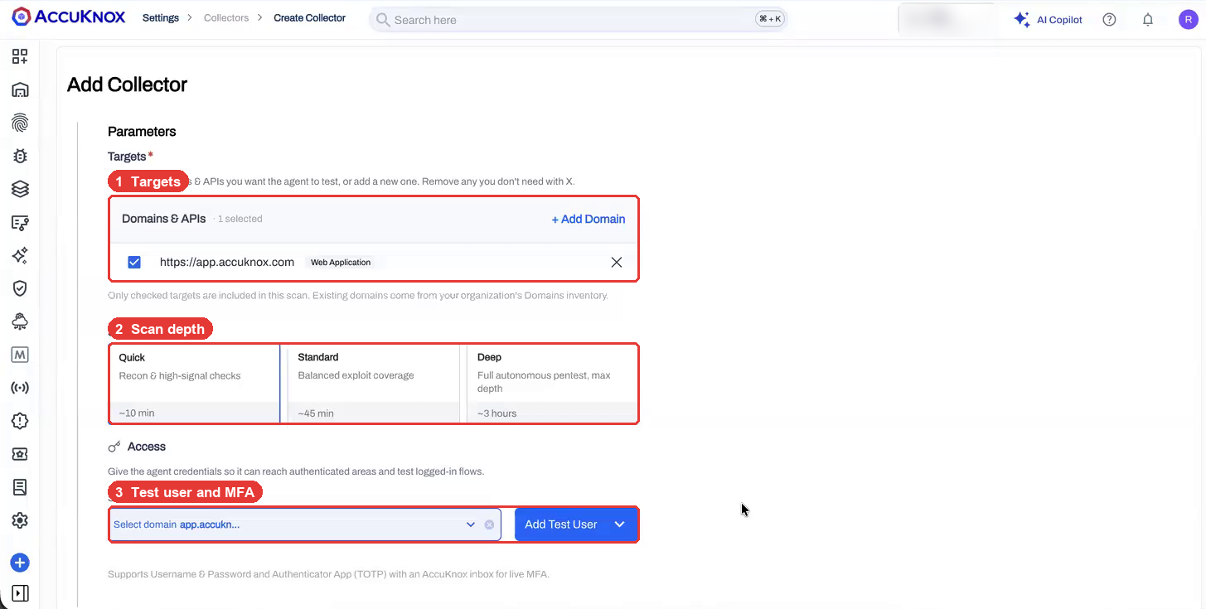Open the document report sidebar icon
This screenshot has width=1206, height=609.
(x=20, y=487)
